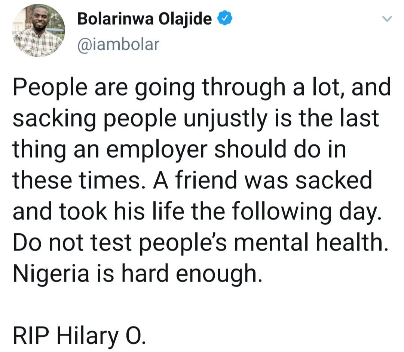Click the word "unjustly" in the tweet
This screenshot has width=404, height=352.
[x=225, y=119]
